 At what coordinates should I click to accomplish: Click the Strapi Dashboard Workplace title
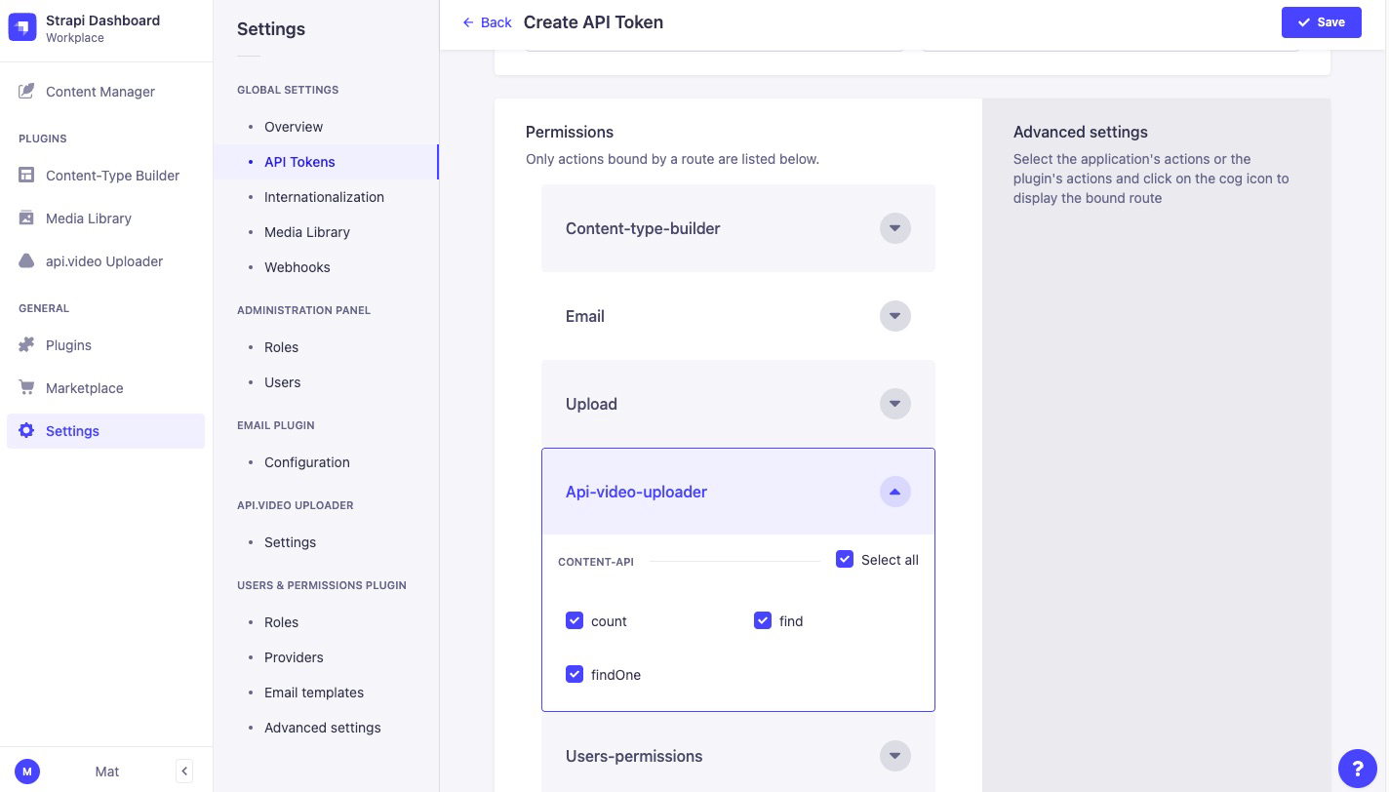[102, 28]
